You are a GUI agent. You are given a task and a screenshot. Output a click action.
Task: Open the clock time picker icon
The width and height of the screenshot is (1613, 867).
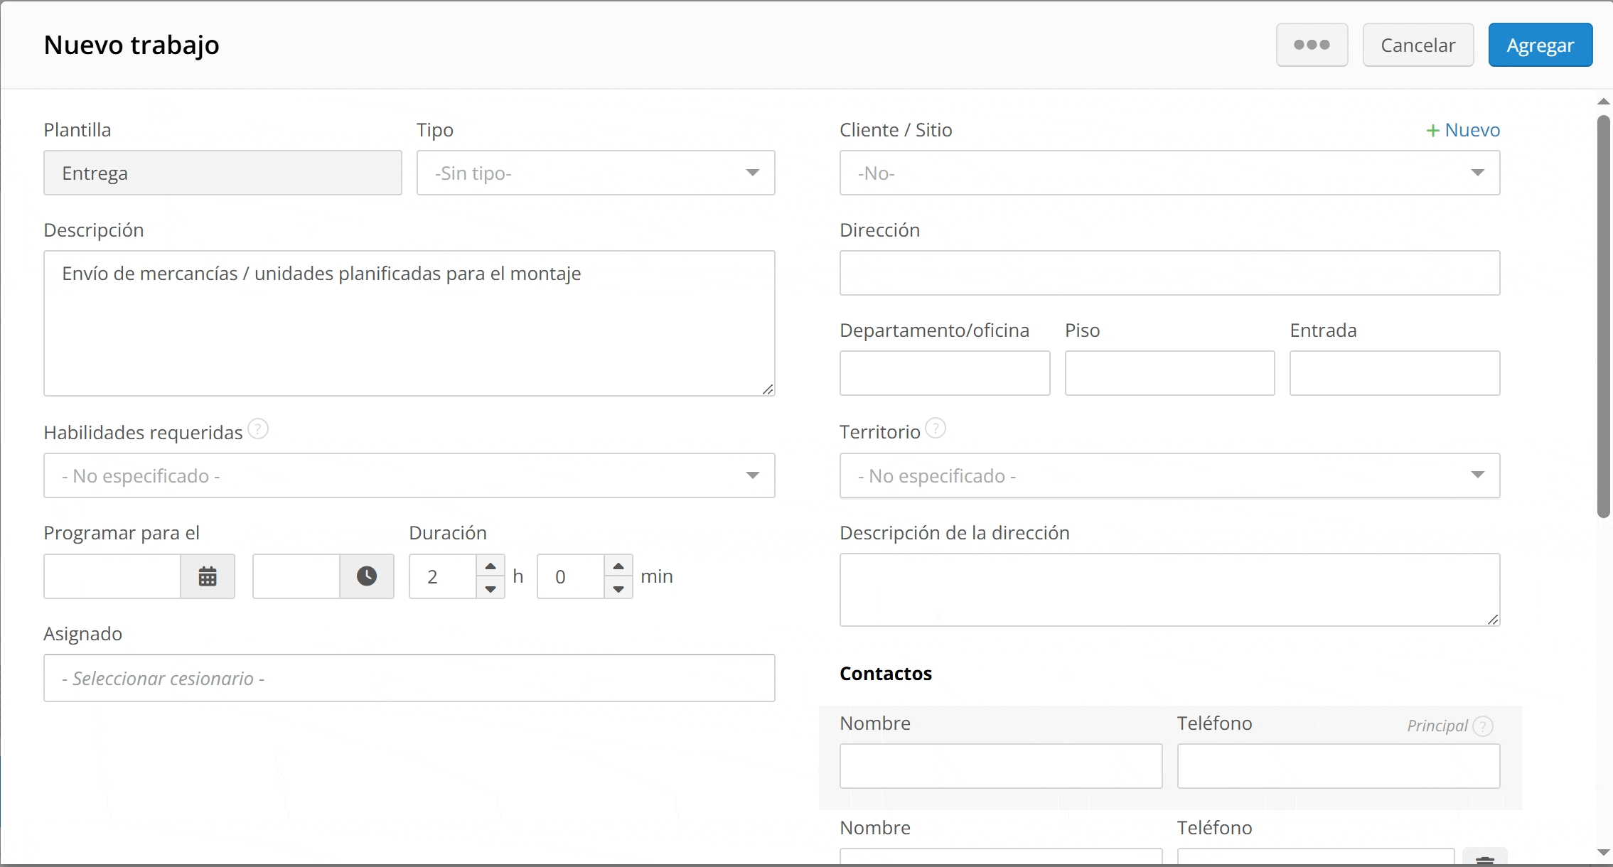(x=366, y=576)
